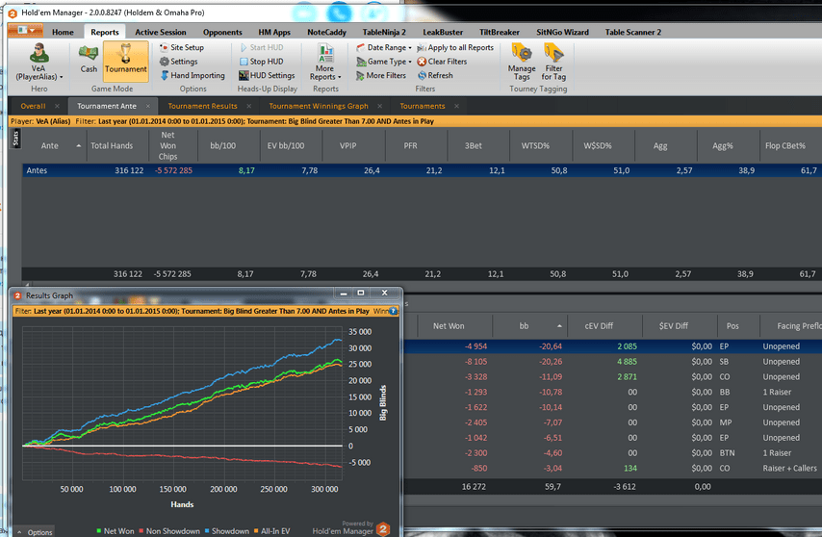Open the Settings gear option
This screenshot has width=822, height=537.
point(178,62)
